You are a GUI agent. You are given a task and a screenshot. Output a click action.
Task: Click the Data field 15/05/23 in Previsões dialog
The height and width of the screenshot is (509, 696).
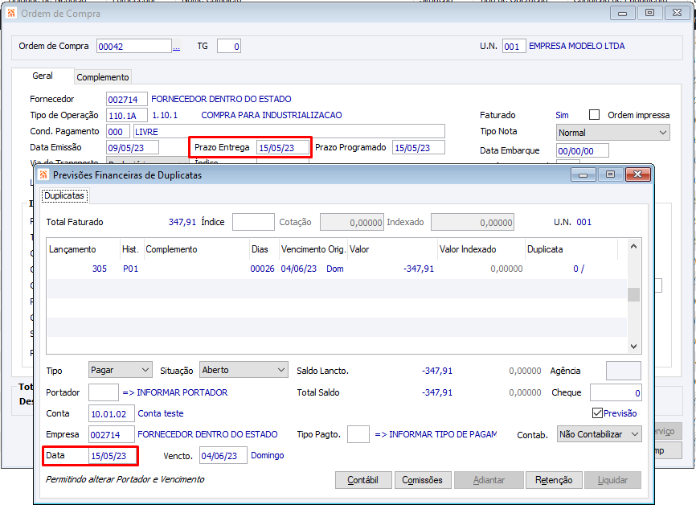(113, 456)
